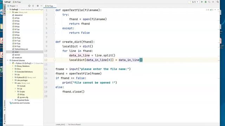Click the word False on line 6

pos(85,33)
